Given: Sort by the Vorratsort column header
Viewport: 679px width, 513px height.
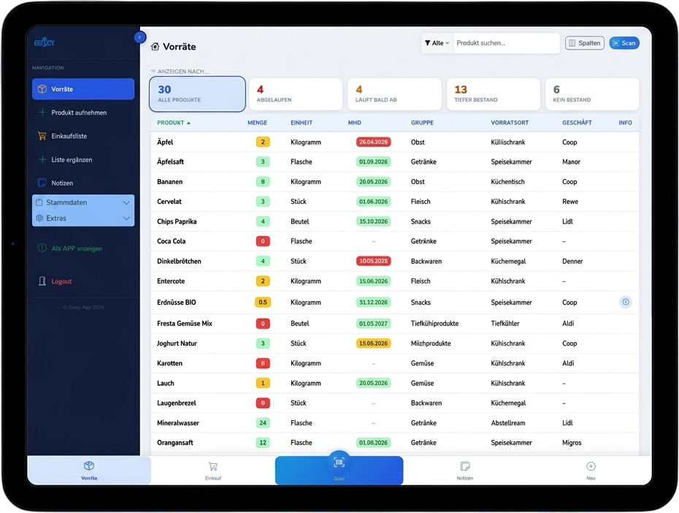Looking at the screenshot, I should [x=510, y=123].
